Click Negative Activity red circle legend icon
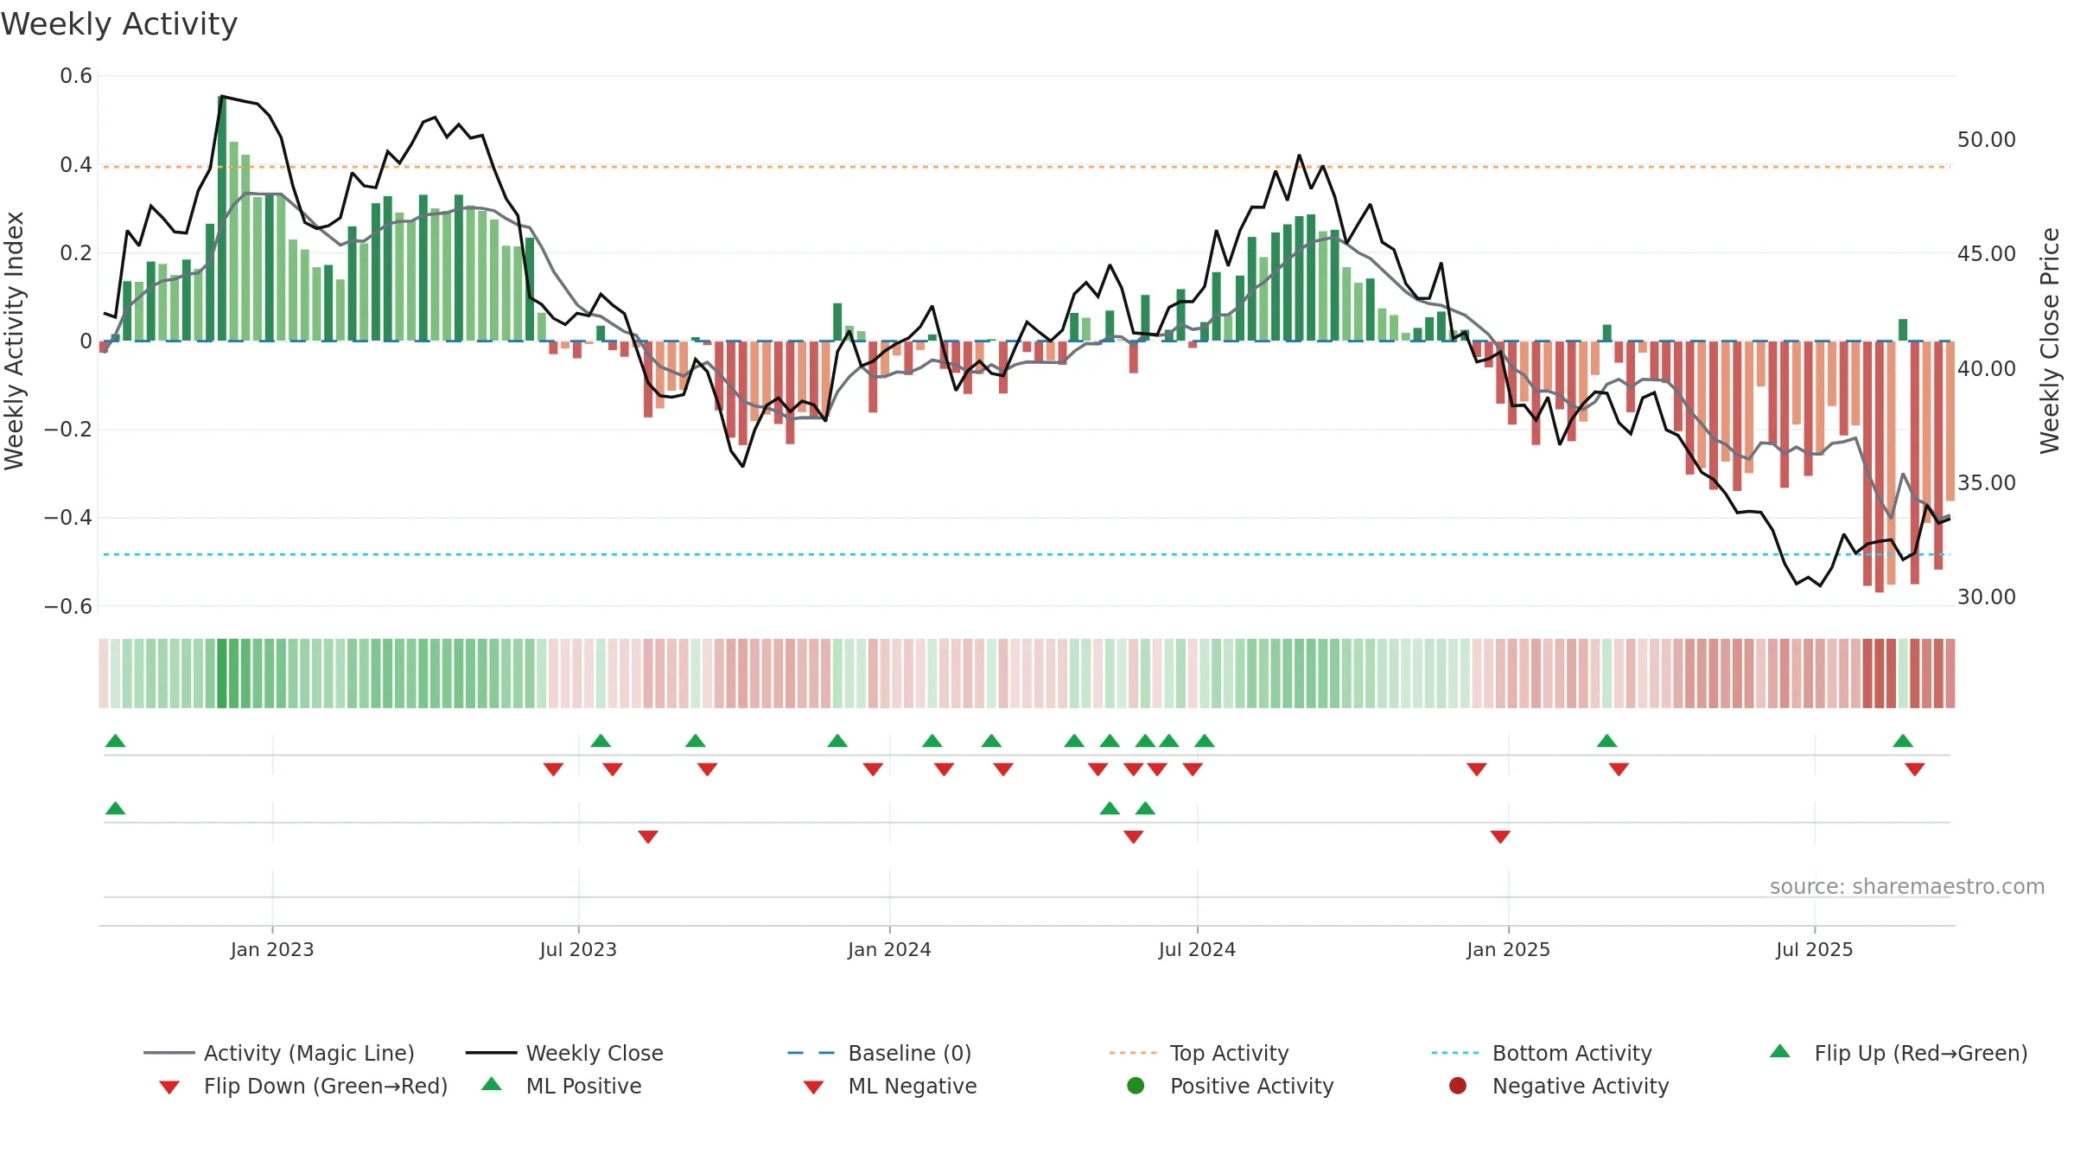This screenshot has height=1167, width=2074. pyautogui.click(x=1458, y=1085)
